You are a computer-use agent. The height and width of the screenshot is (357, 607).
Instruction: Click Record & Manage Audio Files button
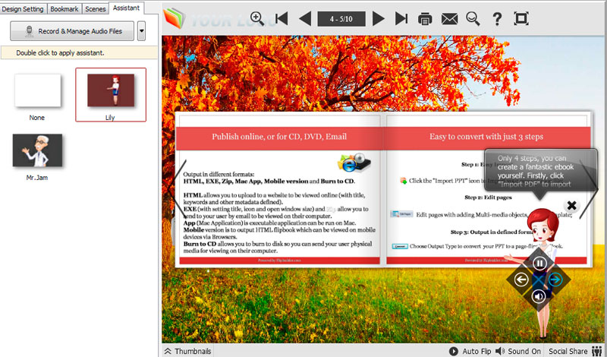tap(72, 31)
